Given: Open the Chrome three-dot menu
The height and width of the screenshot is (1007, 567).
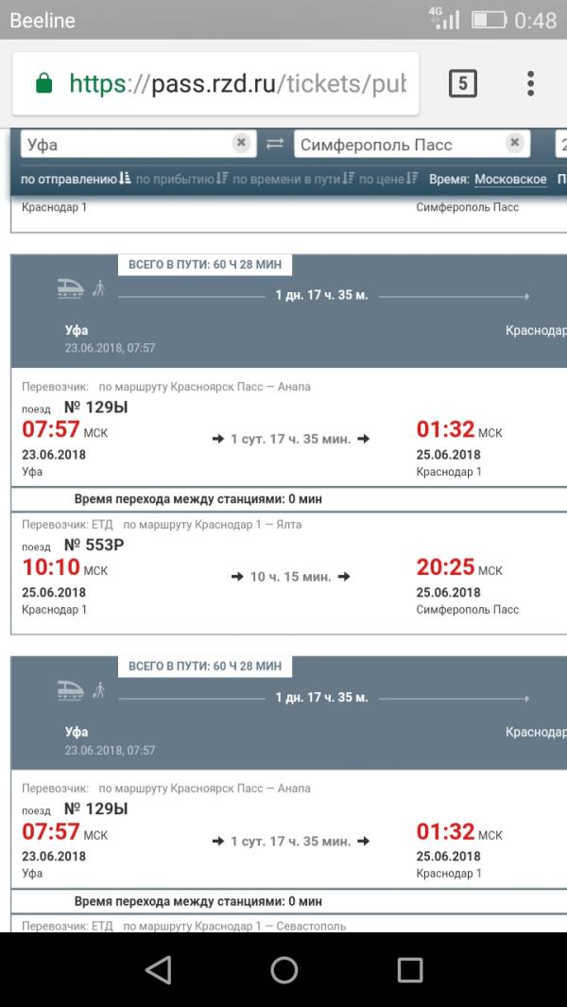Looking at the screenshot, I should pyautogui.click(x=530, y=84).
